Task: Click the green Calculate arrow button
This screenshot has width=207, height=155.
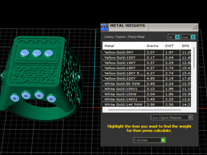Action: (163, 140)
